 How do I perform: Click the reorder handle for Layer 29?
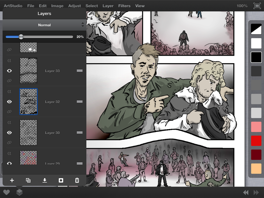point(80,164)
